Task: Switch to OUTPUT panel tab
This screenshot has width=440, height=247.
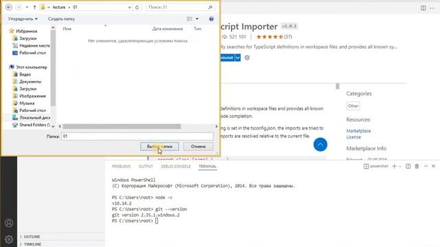Action: 146,166
